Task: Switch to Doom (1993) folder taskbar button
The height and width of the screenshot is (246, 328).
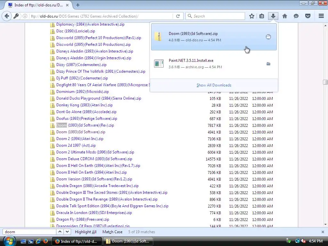Action: 128,241
